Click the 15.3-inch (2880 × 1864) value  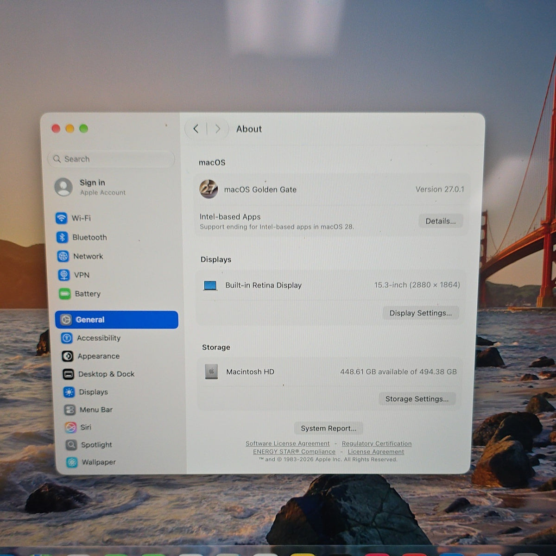(417, 285)
